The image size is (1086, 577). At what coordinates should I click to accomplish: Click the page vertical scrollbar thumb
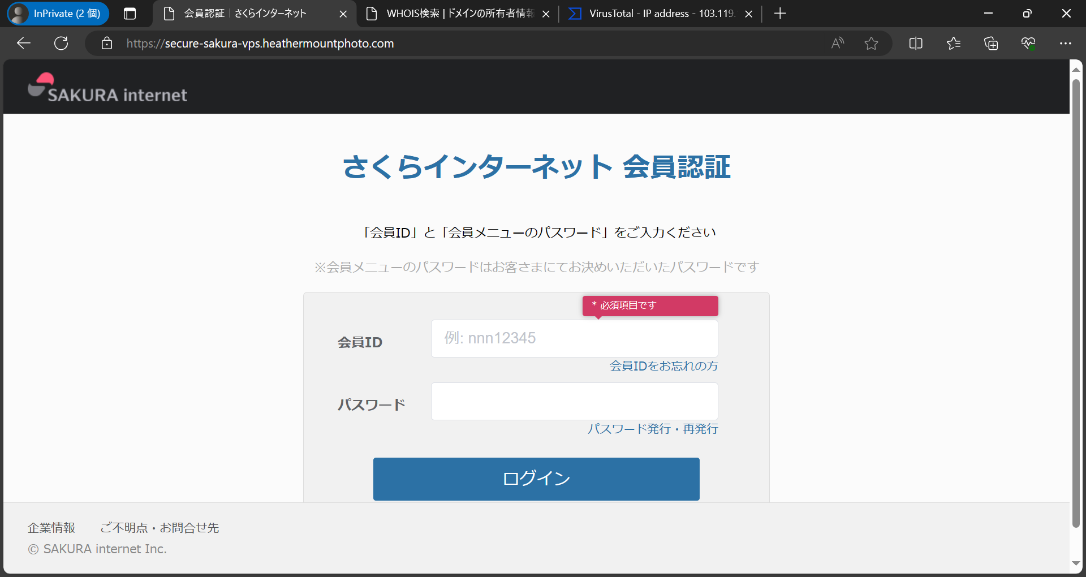[x=1076, y=303]
